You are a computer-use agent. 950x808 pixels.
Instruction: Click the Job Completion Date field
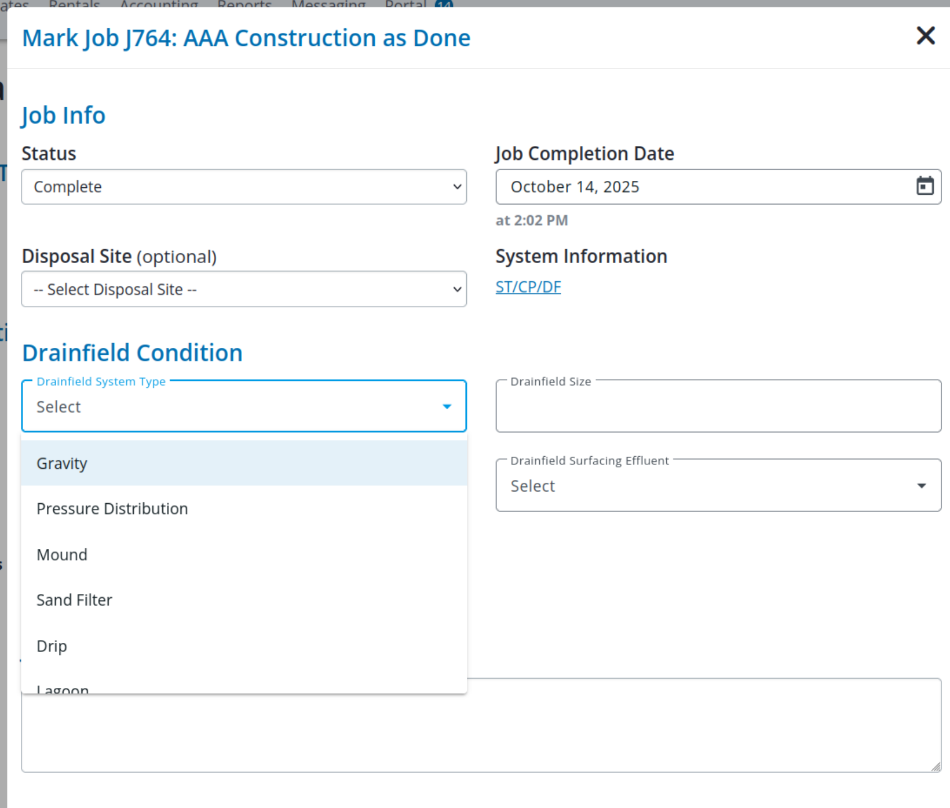click(718, 187)
